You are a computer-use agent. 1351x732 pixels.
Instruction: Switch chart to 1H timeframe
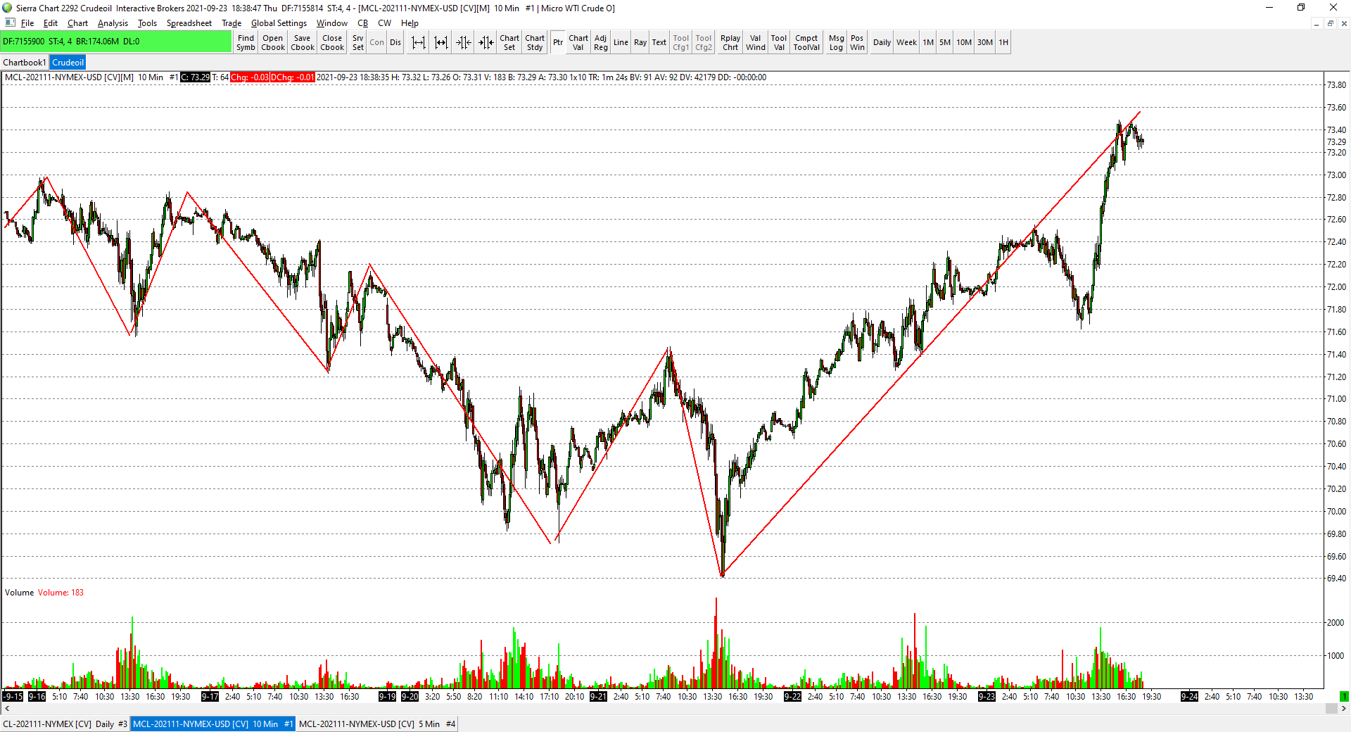pos(1003,43)
